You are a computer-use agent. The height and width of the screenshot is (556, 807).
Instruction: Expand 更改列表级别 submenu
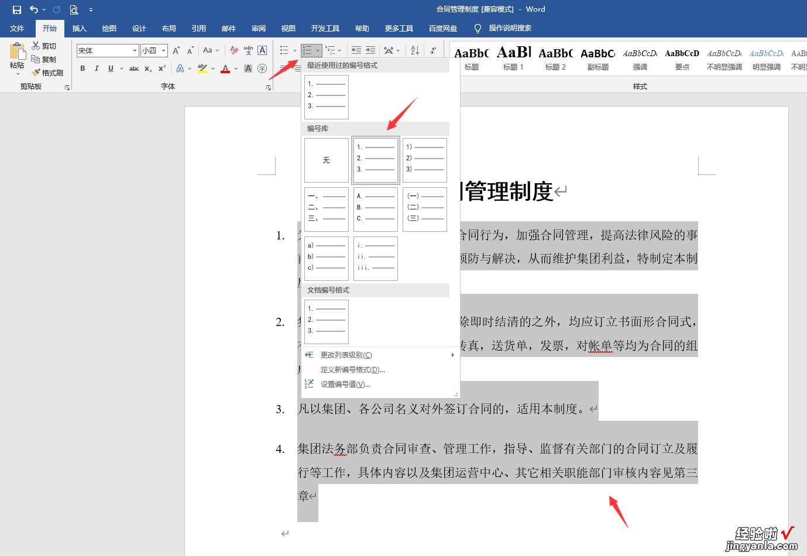tap(380, 355)
